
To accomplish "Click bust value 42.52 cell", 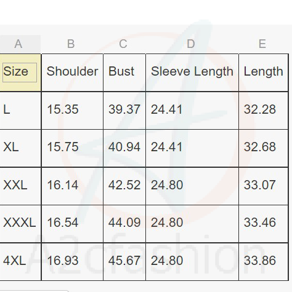I will tap(124, 186).
